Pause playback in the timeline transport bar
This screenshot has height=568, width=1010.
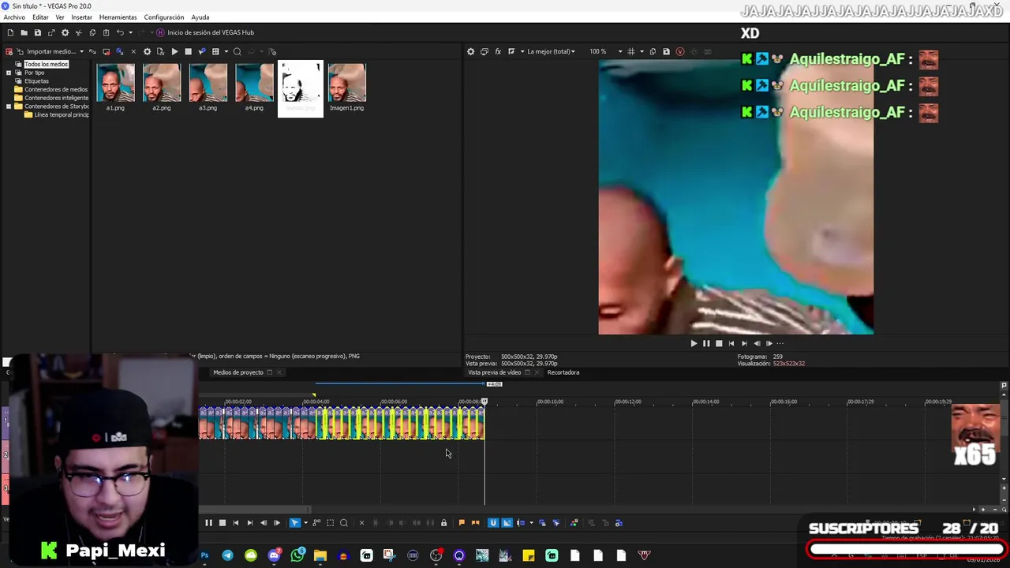208,523
